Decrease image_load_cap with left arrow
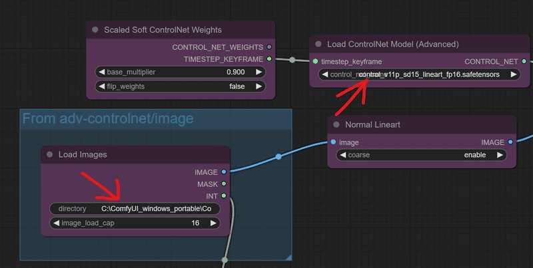Viewport: 533px width, 268px height. (x=57, y=223)
